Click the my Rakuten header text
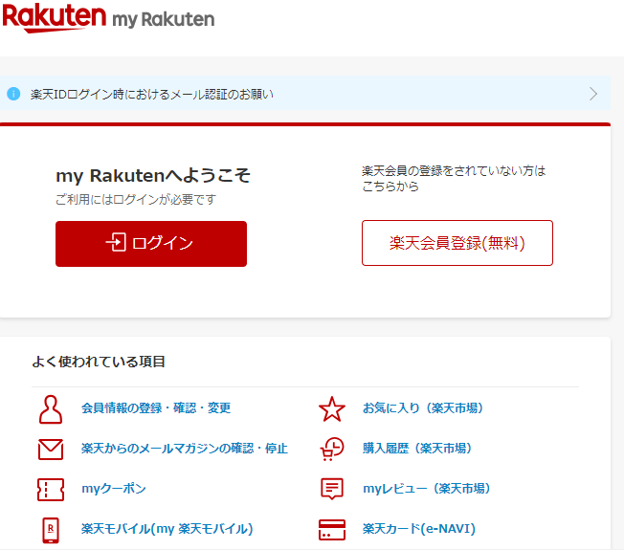This screenshot has width=624, height=550. 164,19
